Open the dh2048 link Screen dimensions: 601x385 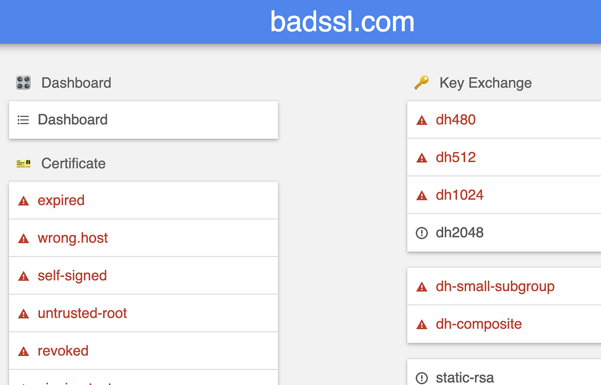point(504,233)
